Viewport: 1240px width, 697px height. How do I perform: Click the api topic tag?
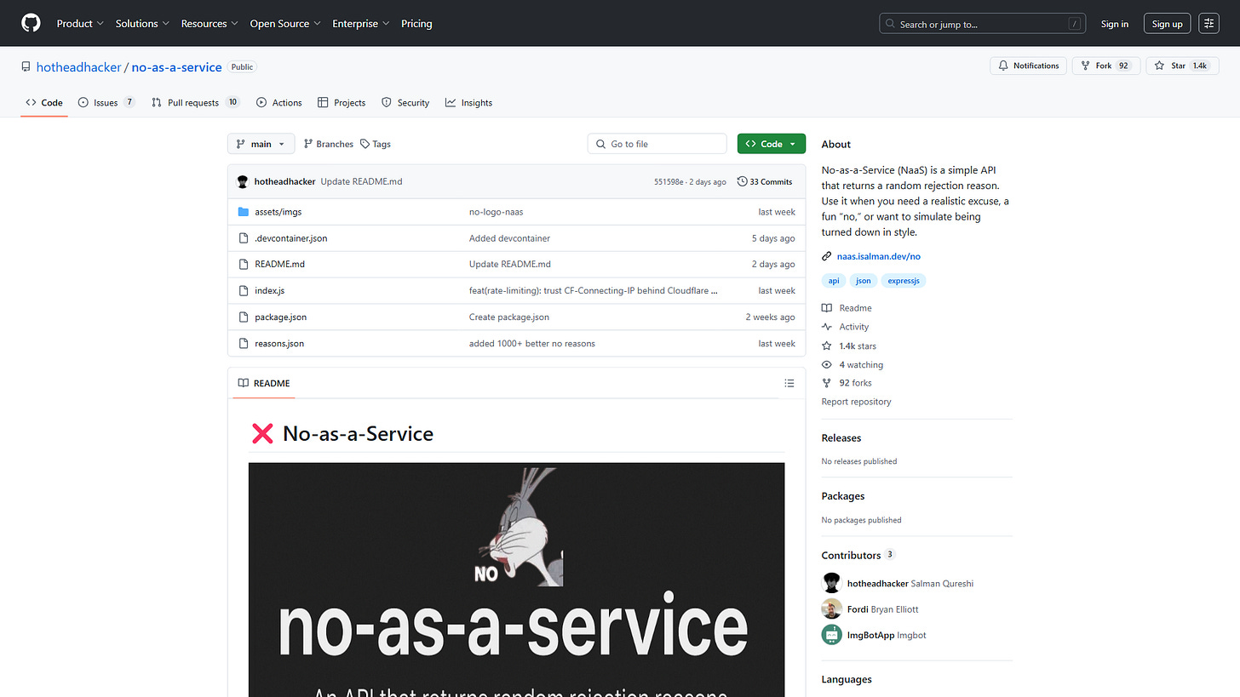click(834, 280)
